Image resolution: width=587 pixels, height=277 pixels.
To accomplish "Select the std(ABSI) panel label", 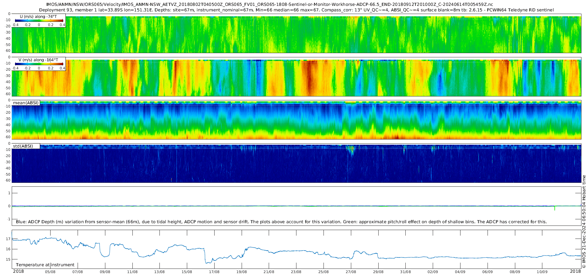I will (x=26, y=146).
